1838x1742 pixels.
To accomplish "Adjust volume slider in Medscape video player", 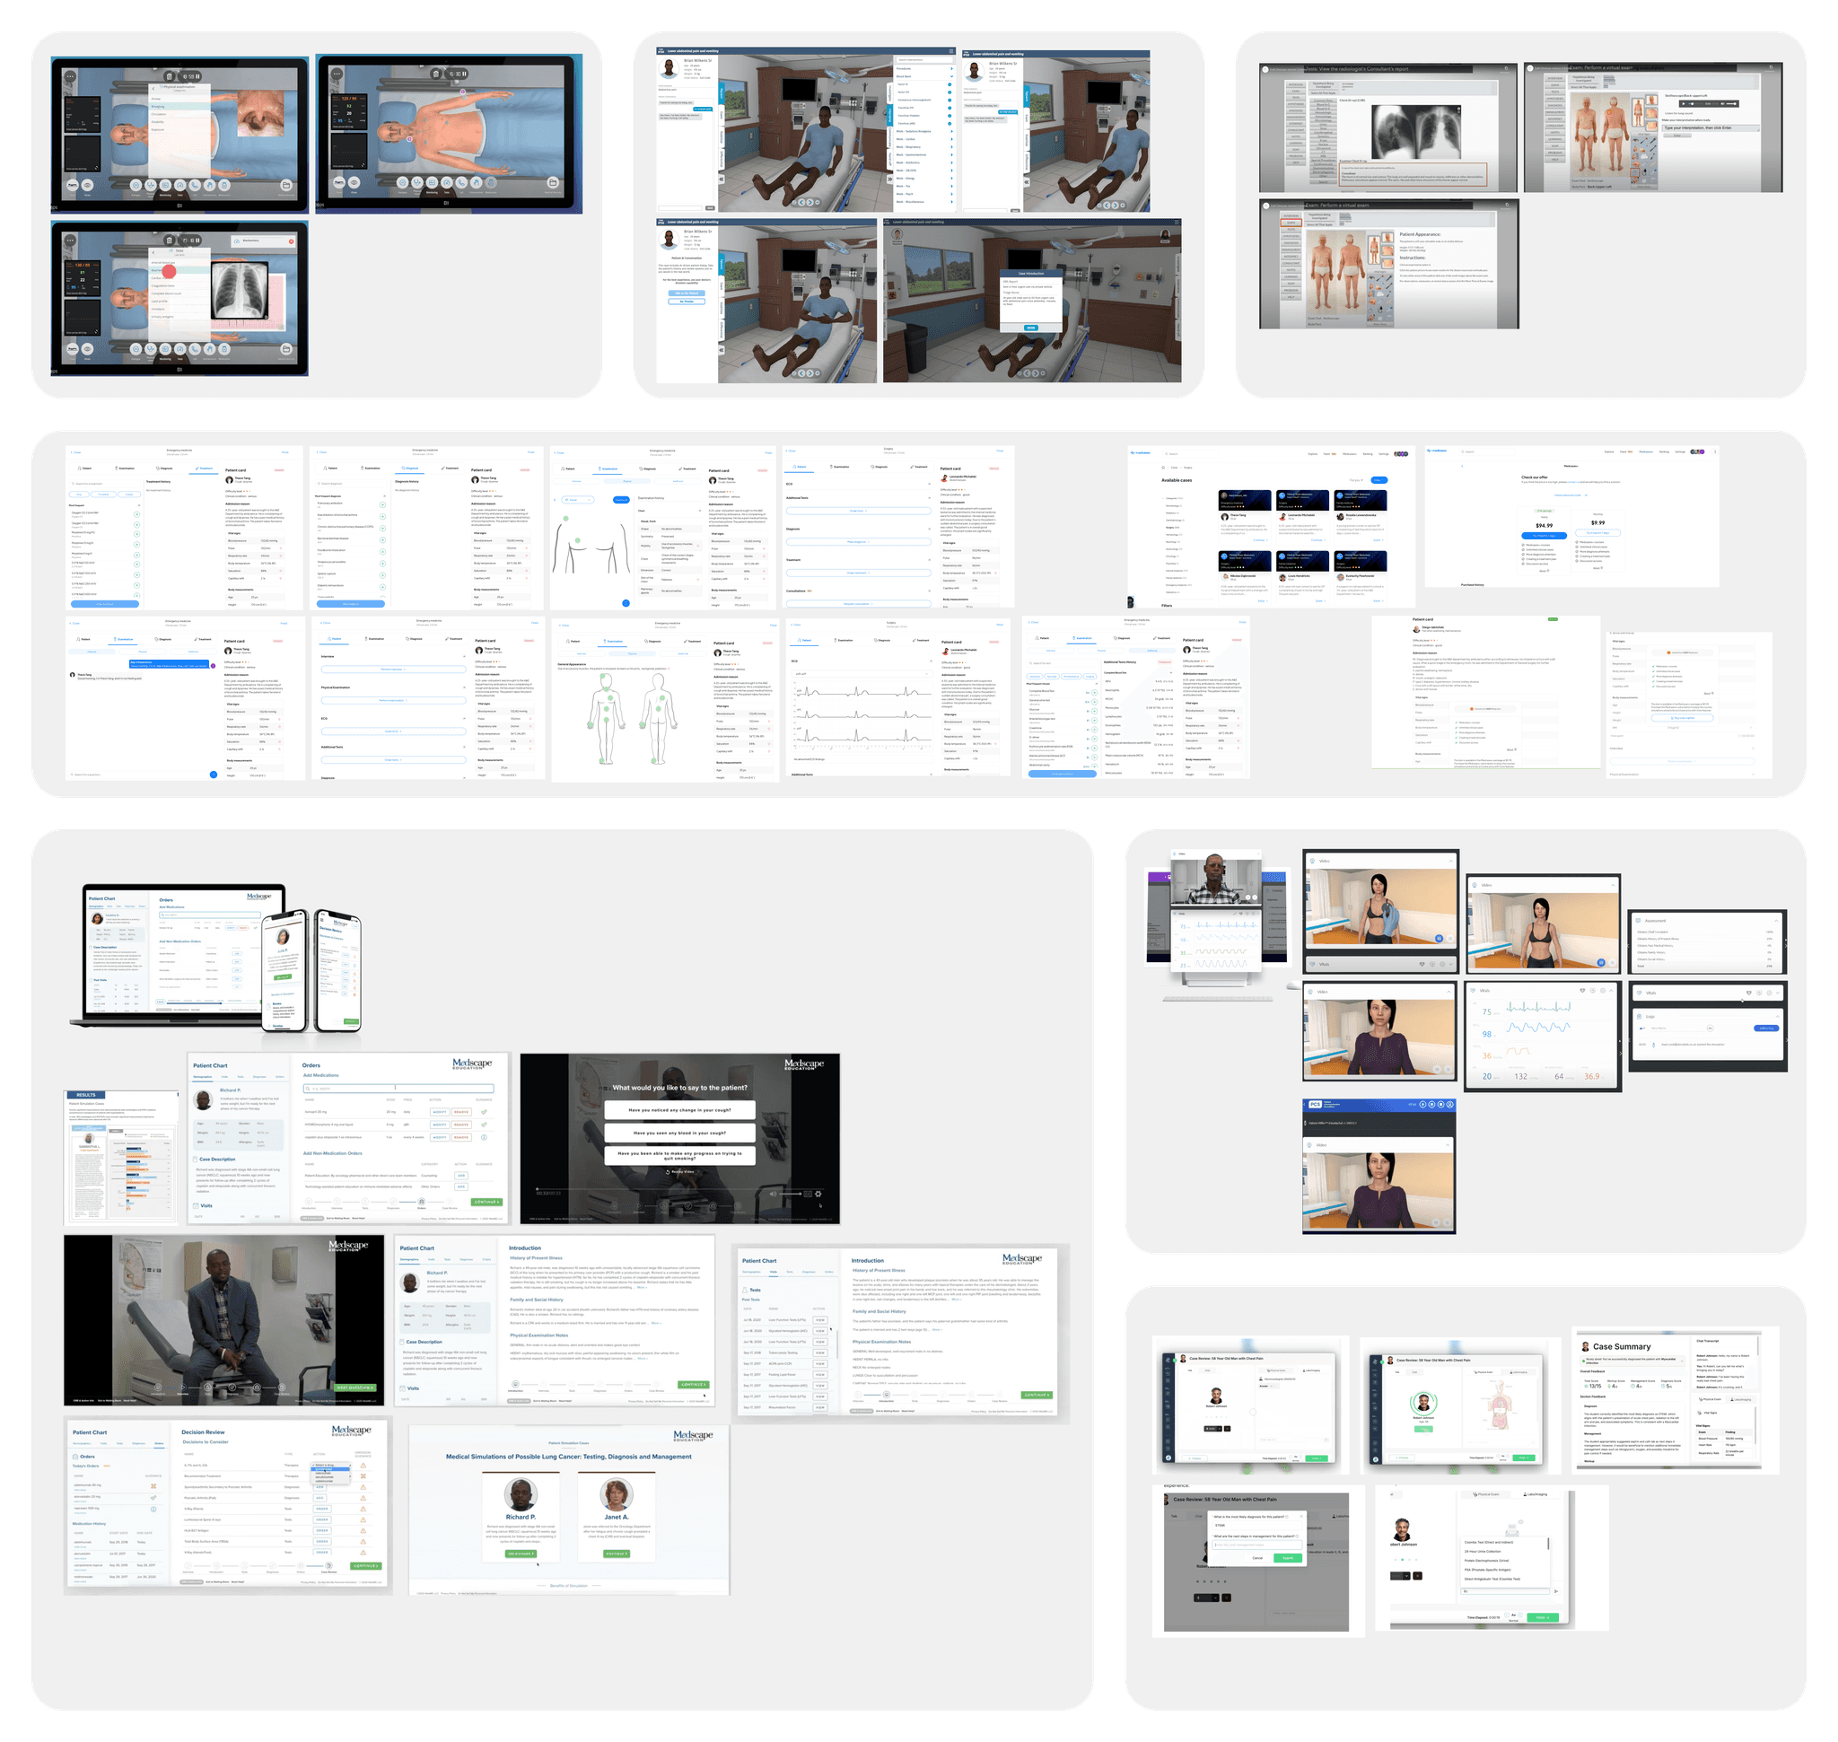I will (x=791, y=1195).
